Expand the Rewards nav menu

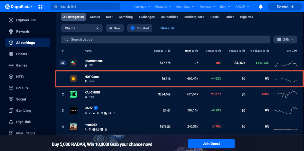pos(163,7)
